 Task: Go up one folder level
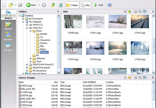point(53,5)
